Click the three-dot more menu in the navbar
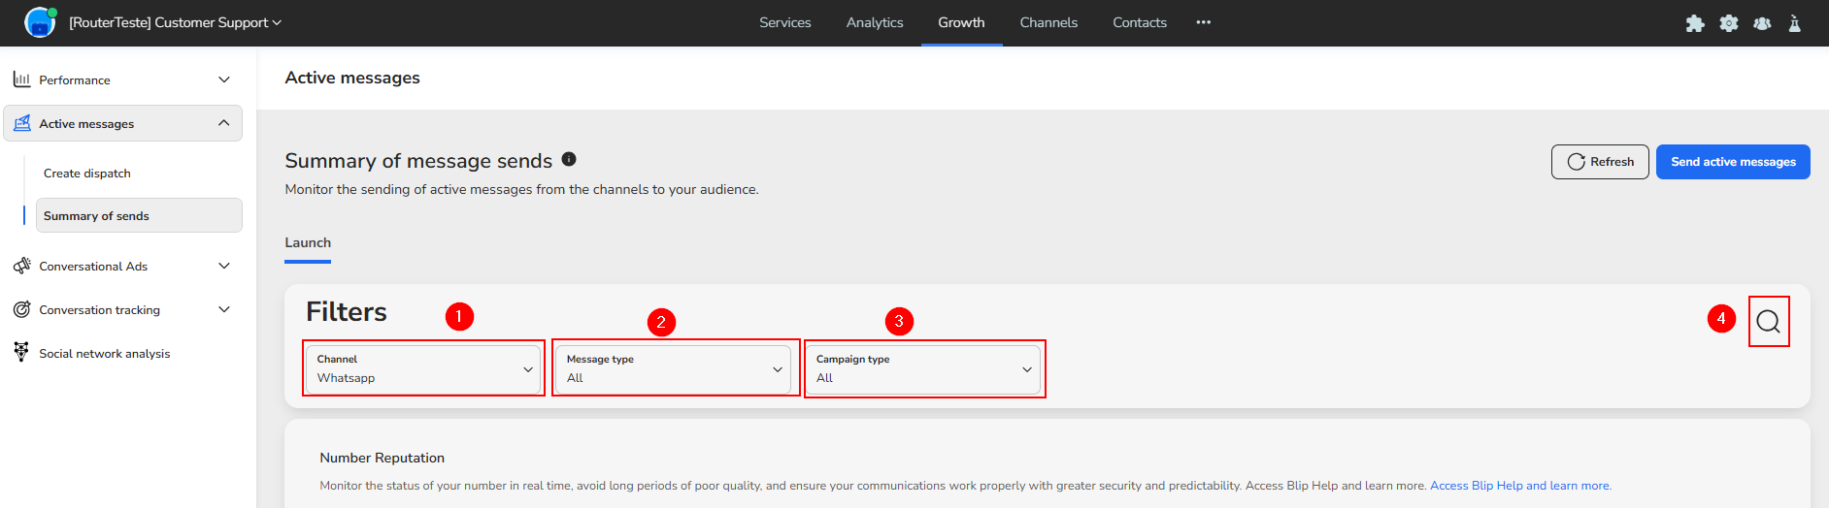 tap(1204, 22)
